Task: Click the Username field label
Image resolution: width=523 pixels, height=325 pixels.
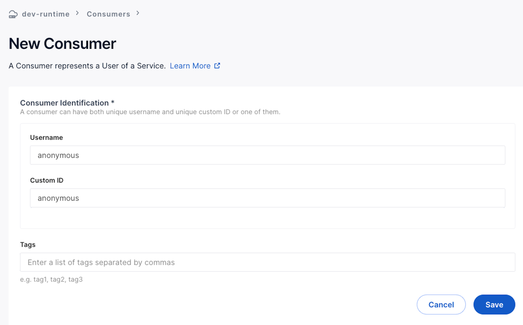Action: 46,137
